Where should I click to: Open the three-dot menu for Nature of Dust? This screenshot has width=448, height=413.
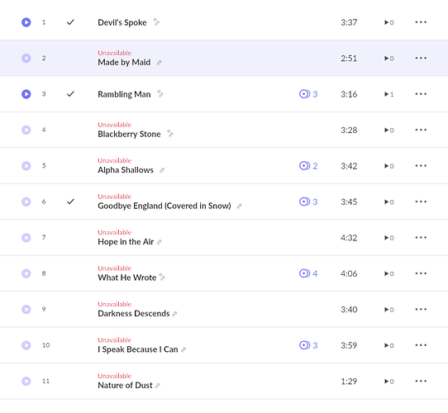[421, 381]
